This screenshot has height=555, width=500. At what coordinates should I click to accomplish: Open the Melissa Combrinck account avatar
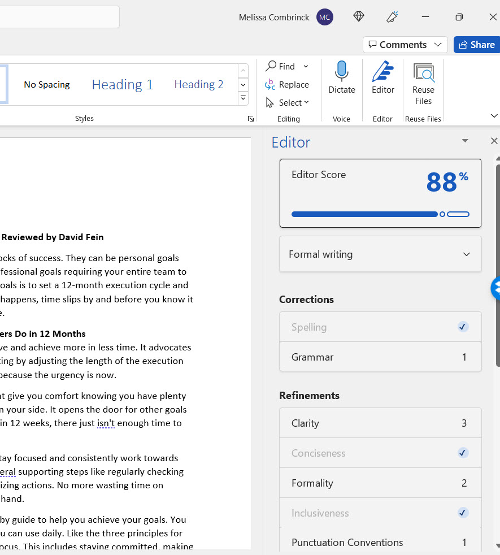click(325, 17)
